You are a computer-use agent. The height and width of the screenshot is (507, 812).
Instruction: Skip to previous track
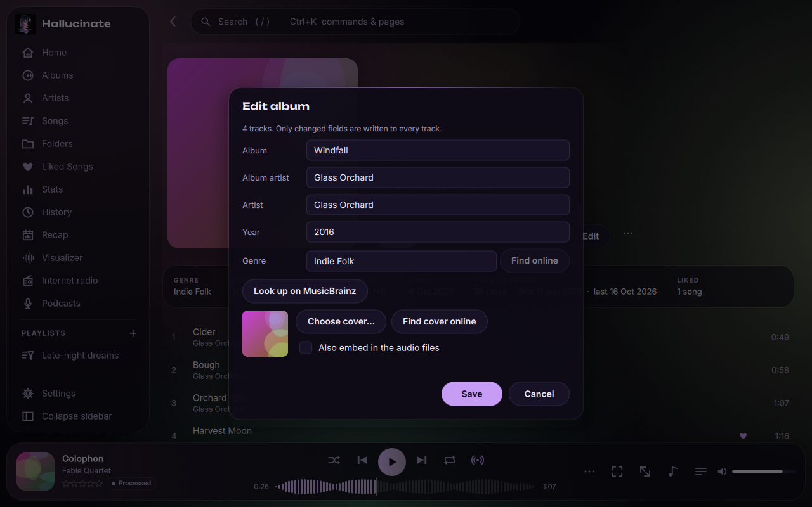click(x=362, y=460)
